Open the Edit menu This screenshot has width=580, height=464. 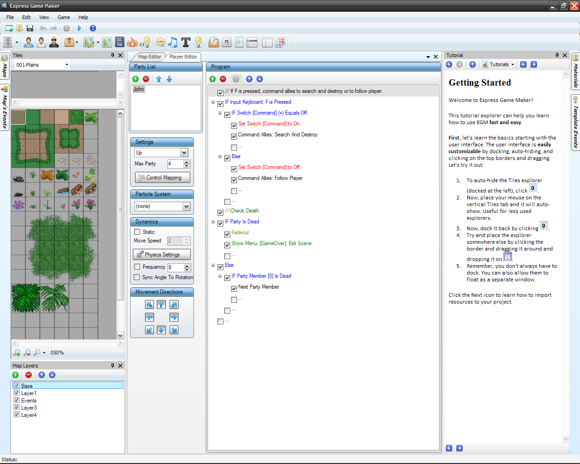(26, 17)
